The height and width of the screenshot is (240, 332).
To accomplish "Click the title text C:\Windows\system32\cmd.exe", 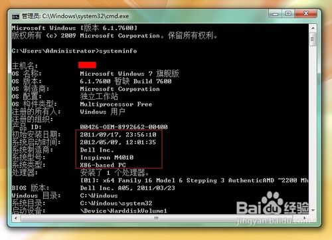I will tap(86, 16).
